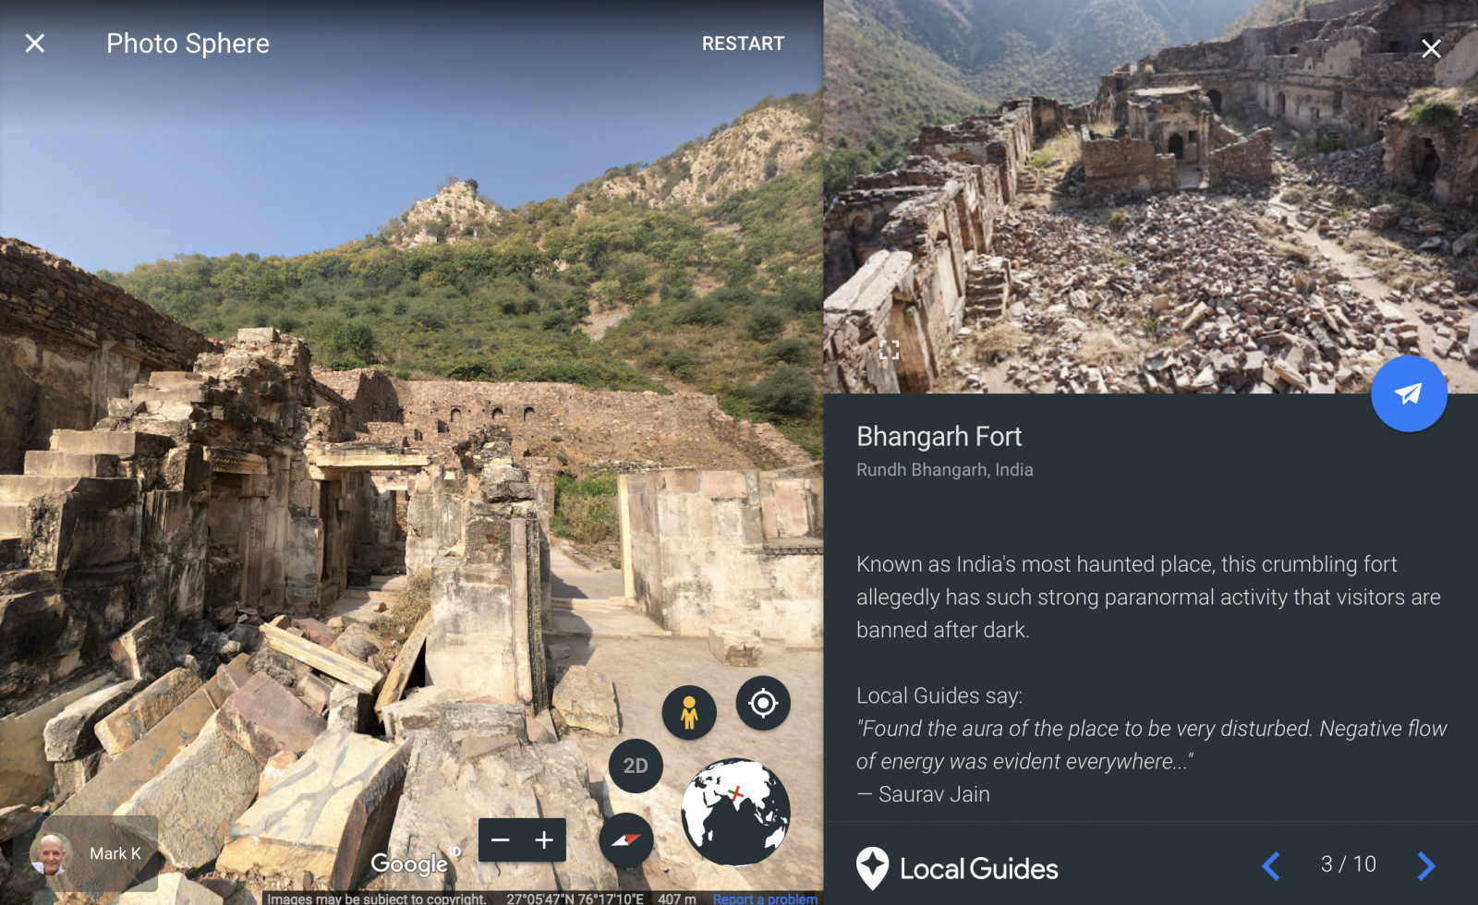This screenshot has height=905, width=1478.
Task: Select the Bhangarh Fort title
Action: pyautogui.click(x=939, y=436)
